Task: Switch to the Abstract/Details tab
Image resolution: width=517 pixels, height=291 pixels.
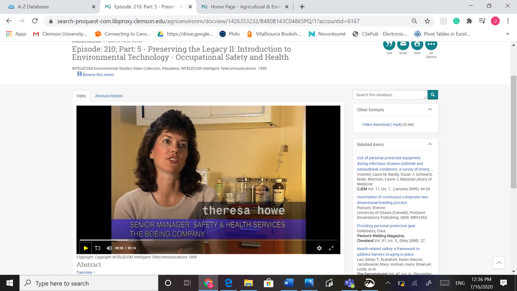Action: coord(109,96)
